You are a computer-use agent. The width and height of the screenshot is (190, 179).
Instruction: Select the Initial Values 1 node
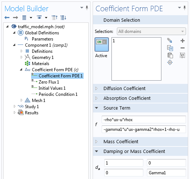coord(52,88)
